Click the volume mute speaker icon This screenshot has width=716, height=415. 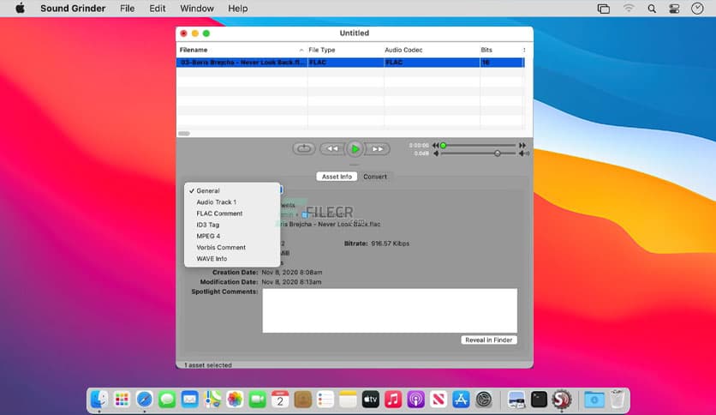pyautogui.click(x=436, y=153)
